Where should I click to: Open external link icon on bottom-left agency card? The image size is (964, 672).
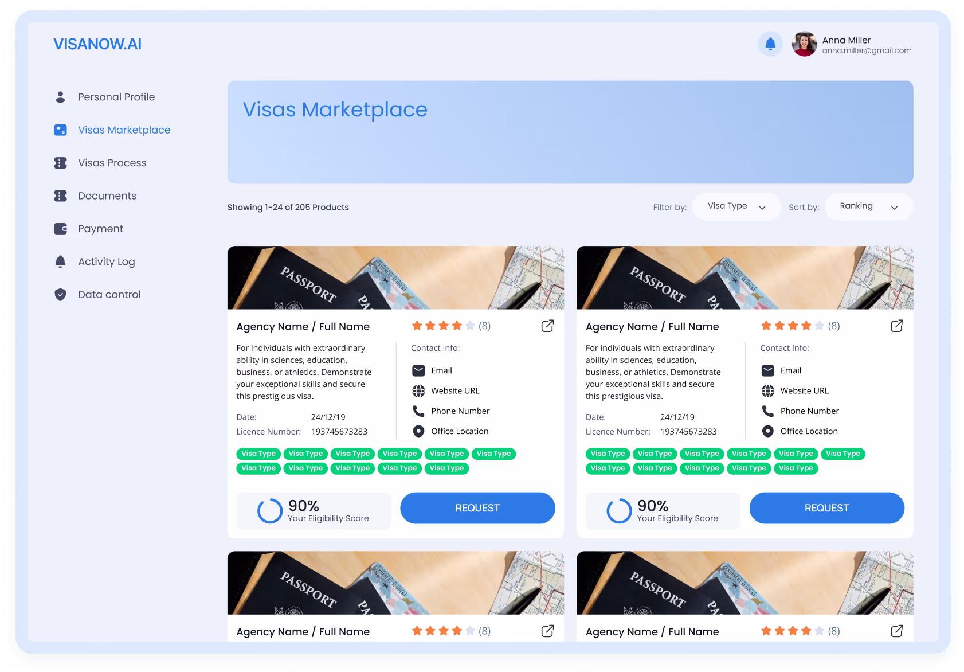[x=547, y=631]
